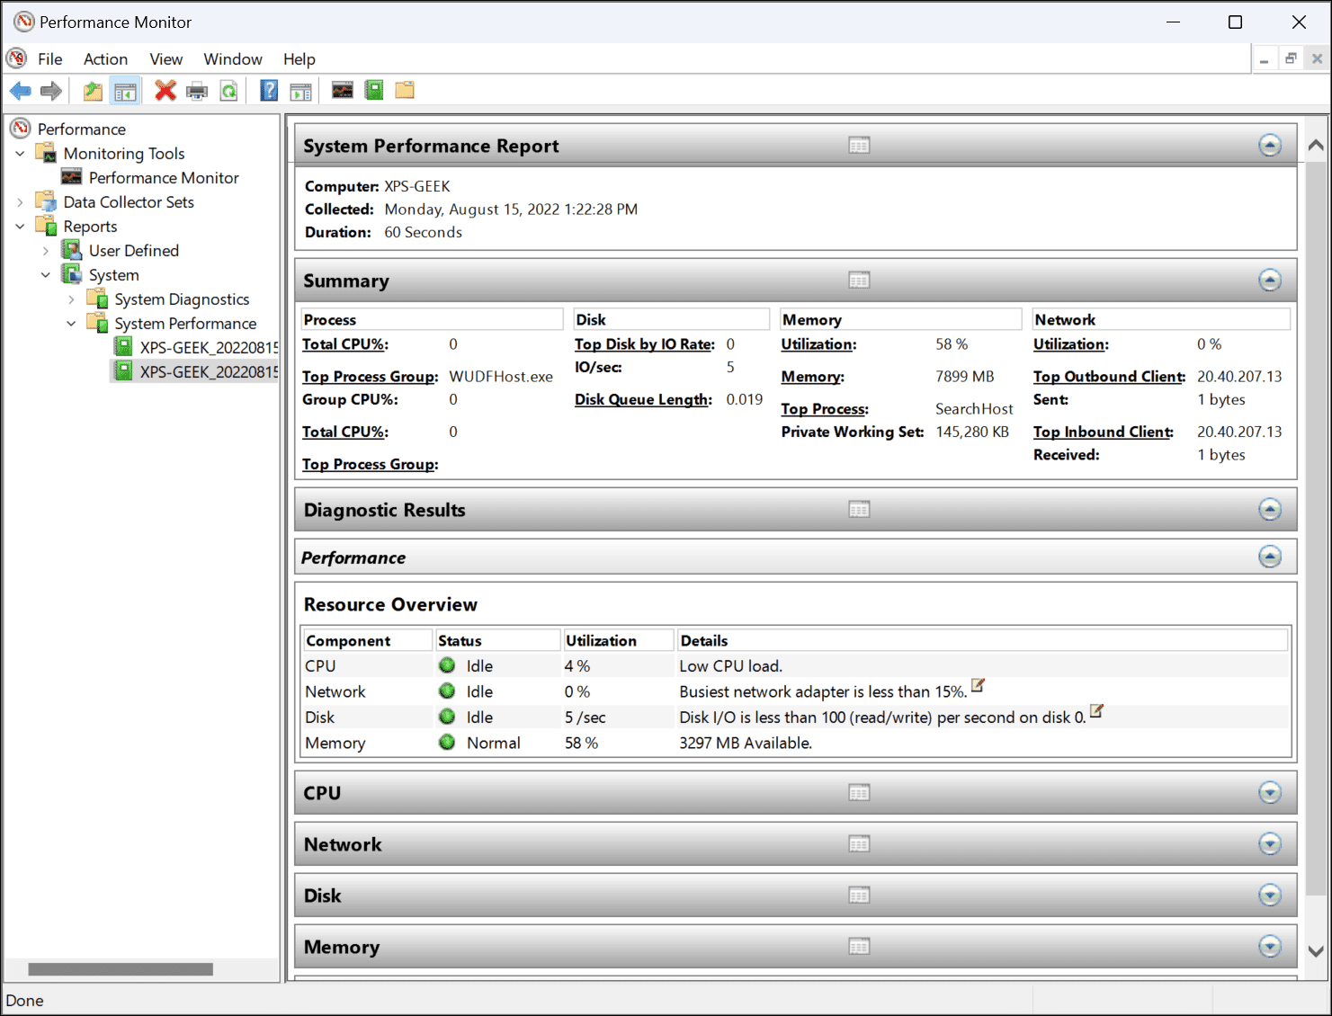Collapse the Monitoring Tools tree node
Screen dimensions: 1332x1016
pyautogui.click(x=21, y=154)
